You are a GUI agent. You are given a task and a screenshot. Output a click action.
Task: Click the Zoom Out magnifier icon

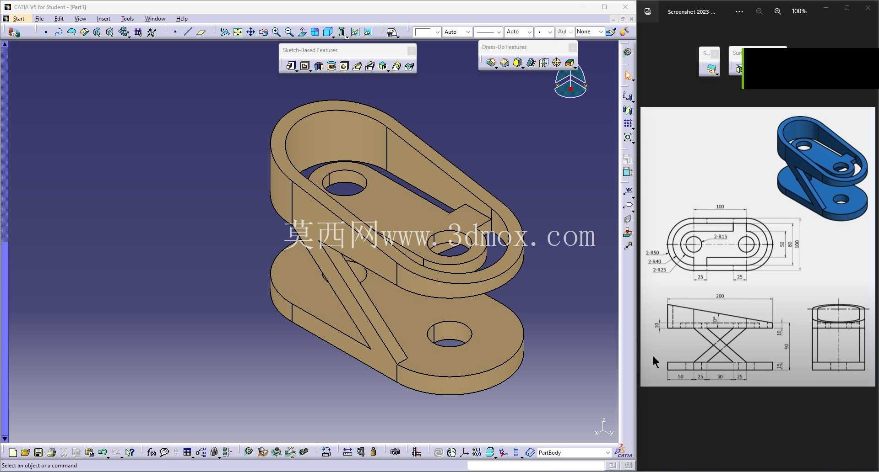pos(289,32)
